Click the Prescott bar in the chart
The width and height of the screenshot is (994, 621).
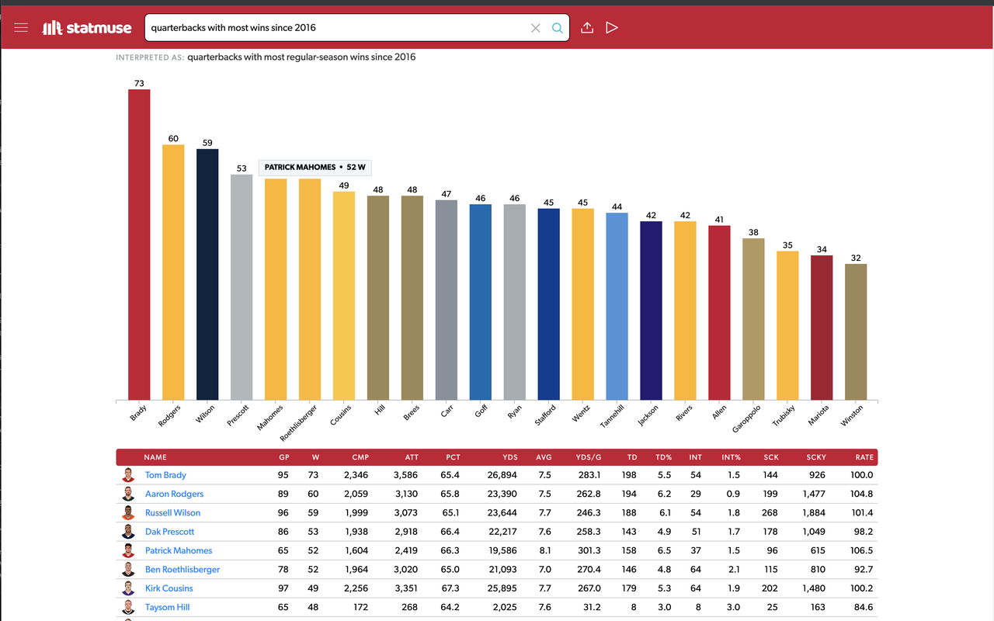point(242,287)
